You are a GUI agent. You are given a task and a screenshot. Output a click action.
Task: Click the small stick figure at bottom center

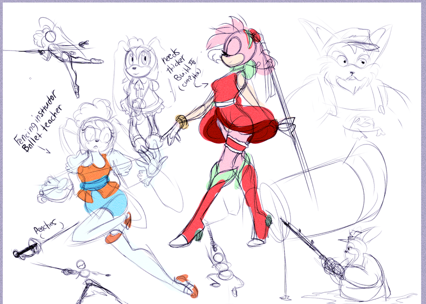point(222,266)
